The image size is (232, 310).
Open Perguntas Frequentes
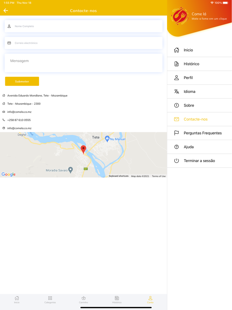(200, 133)
